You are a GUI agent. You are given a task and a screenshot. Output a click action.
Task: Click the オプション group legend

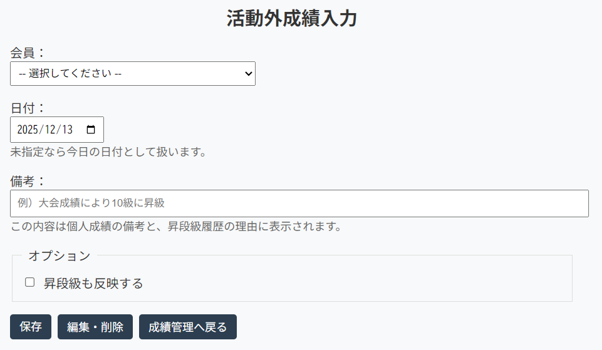click(60, 255)
